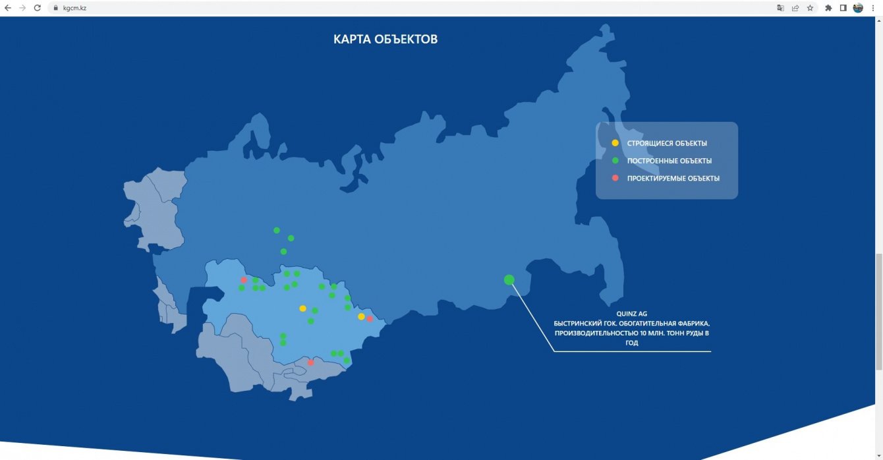Click the red marker in western Kazakhstan

244,280
